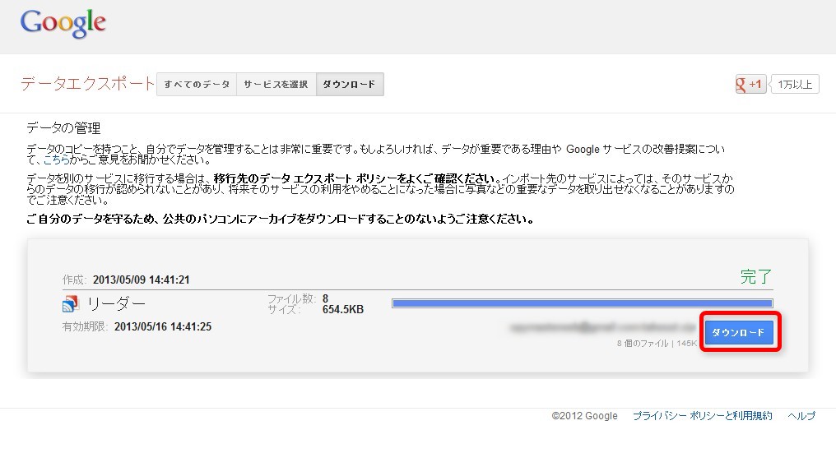Click the size value 654.5KB
The height and width of the screenshot is (453, 836).
click(343, 310)
